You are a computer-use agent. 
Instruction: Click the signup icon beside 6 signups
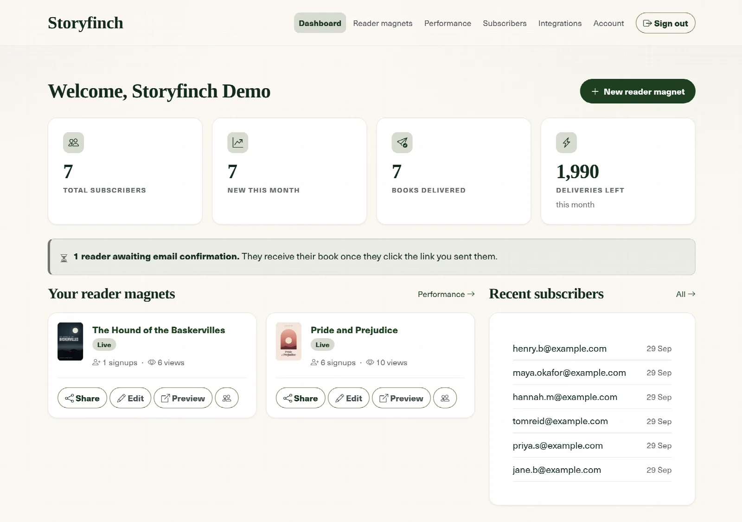[x=315, y=362]
